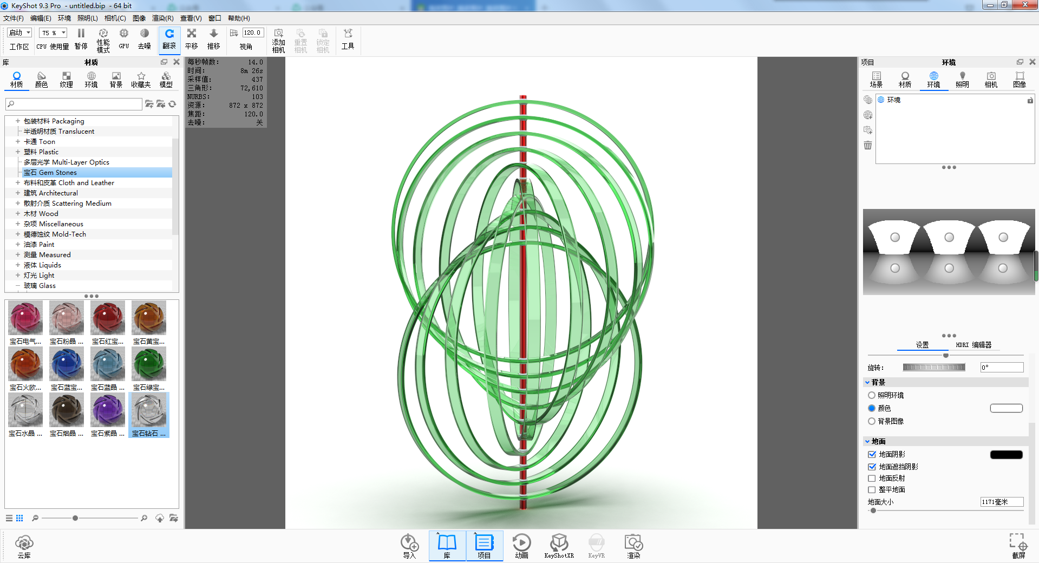Delete the selected environment with trash icon

[x=868, y=145]
